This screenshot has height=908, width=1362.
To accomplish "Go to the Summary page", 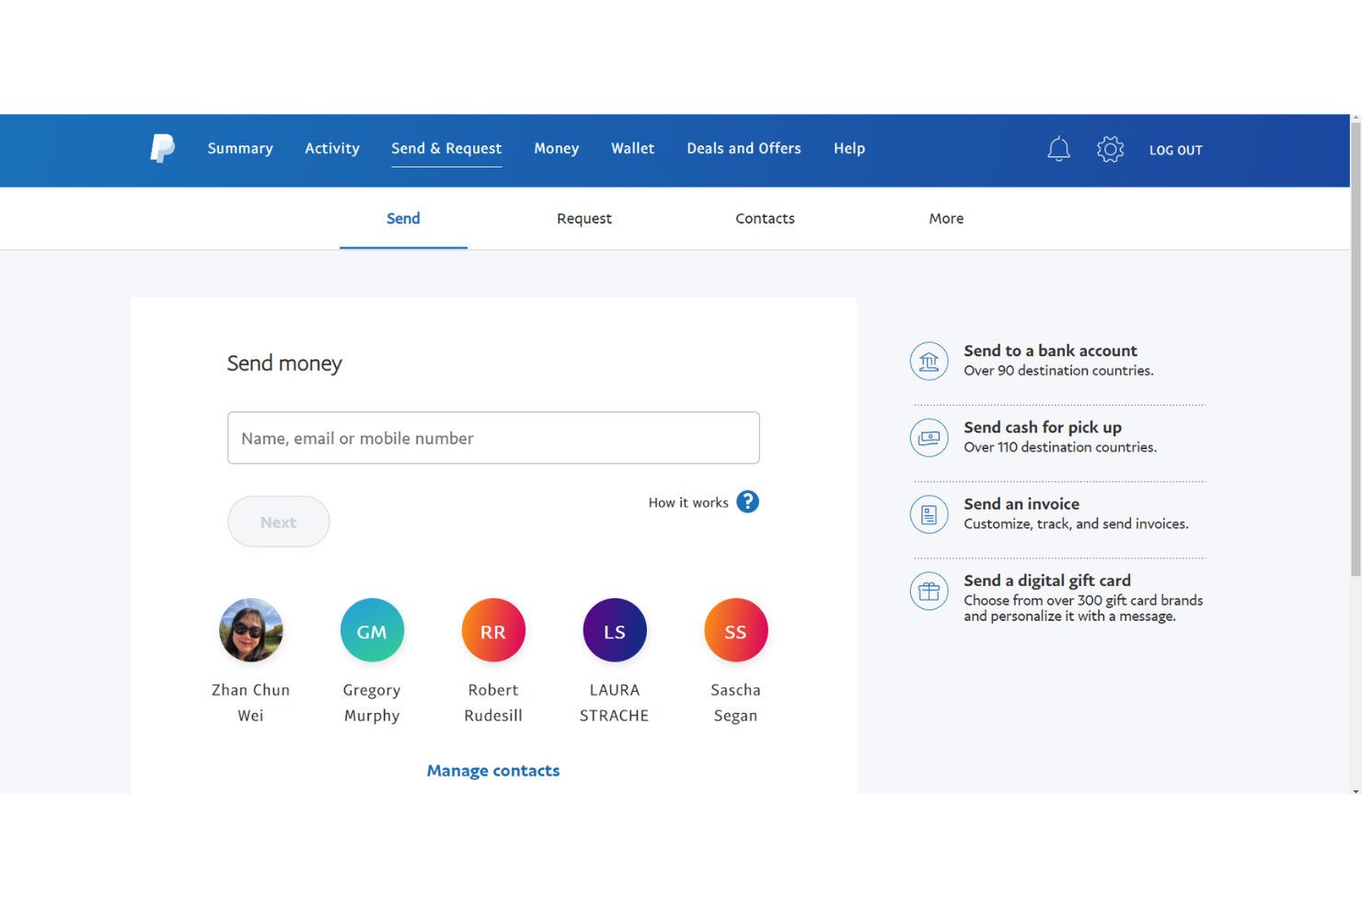I will (240, 148).
